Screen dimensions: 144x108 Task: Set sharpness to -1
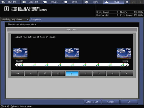pyautogui.click(x=58, y=73)
